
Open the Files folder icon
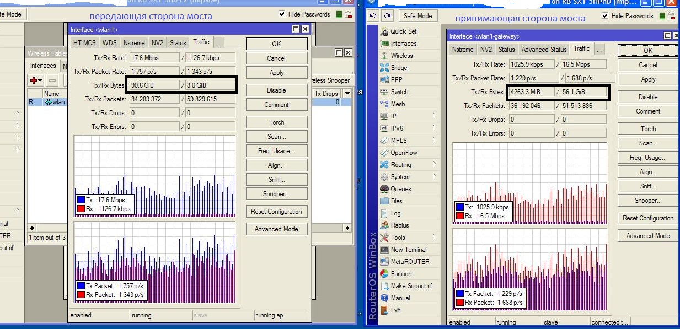click(384, 201)
